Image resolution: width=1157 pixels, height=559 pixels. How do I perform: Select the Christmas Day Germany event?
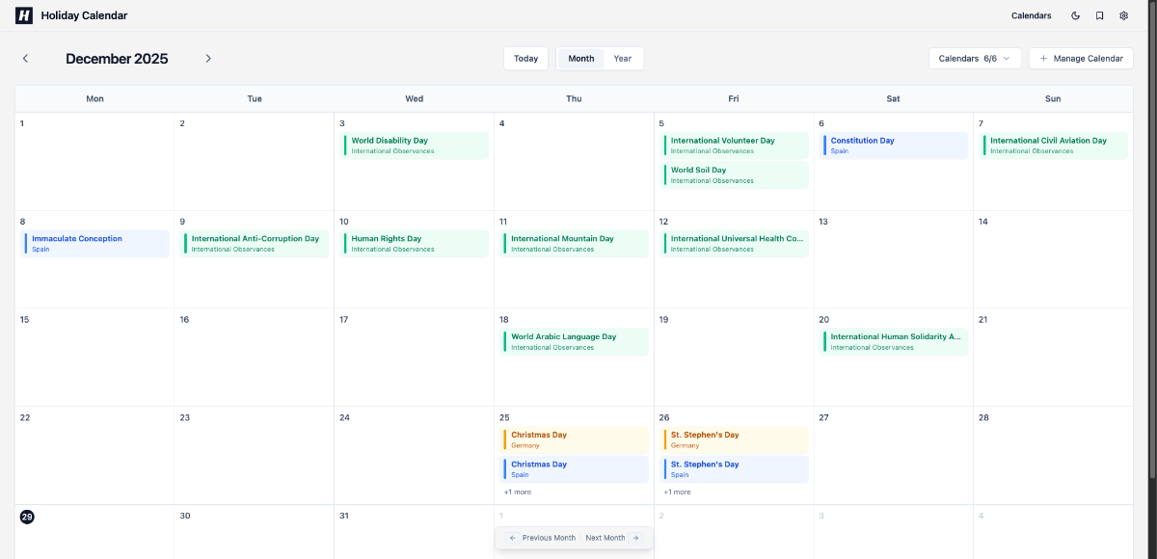[x=575, y=439]
